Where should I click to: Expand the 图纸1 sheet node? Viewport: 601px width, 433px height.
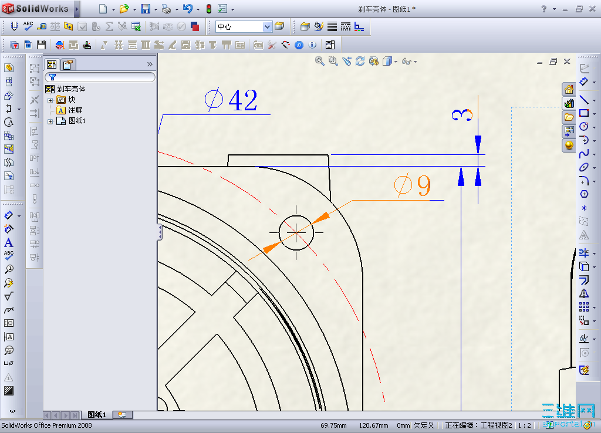coord(50,121)
